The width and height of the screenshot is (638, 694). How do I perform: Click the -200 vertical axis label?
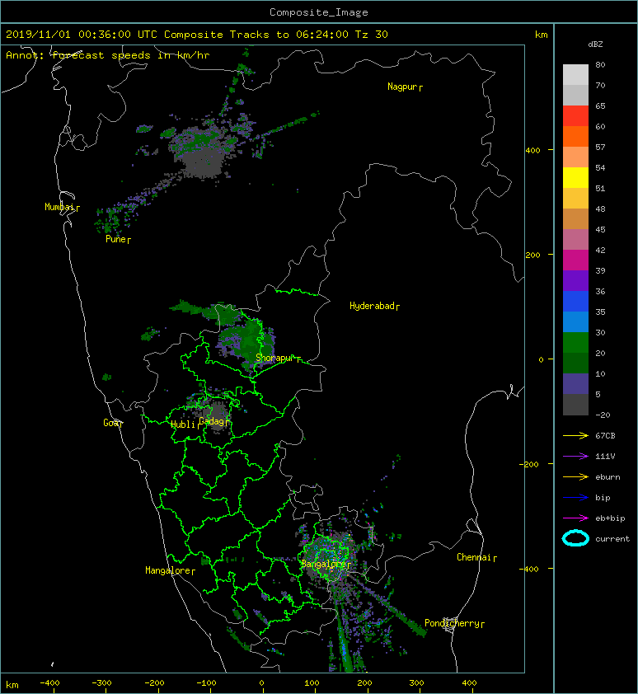(x=530, y=464)
